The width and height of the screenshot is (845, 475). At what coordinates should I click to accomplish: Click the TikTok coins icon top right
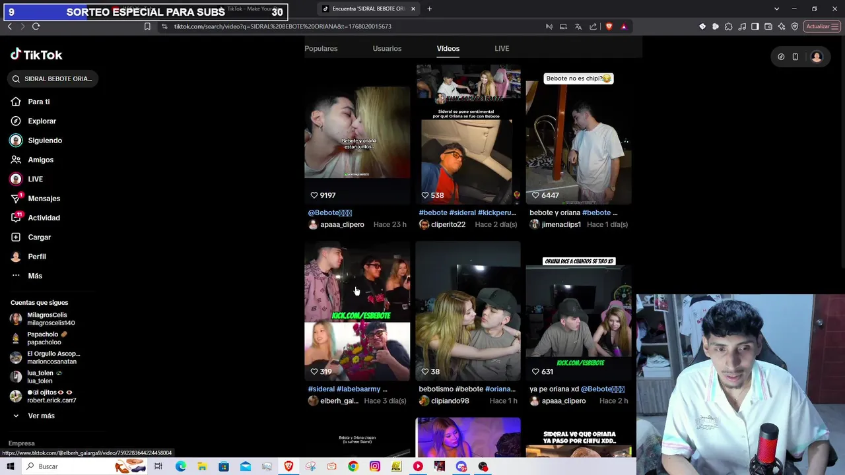pos(781,57)
